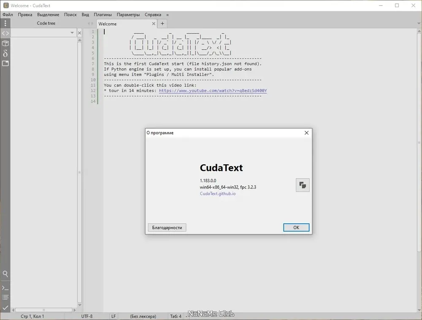Open the Плагины menu
Screen dimensions: 422x320
point(103,15)
